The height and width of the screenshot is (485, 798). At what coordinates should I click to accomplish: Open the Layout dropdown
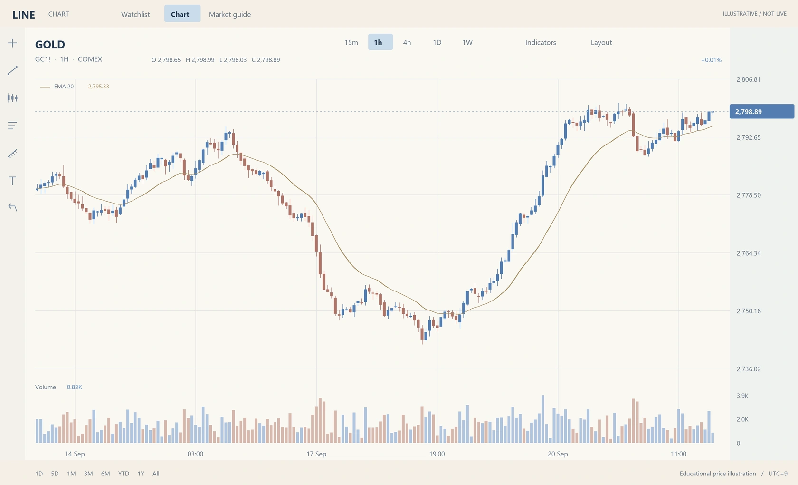(601, 42)
